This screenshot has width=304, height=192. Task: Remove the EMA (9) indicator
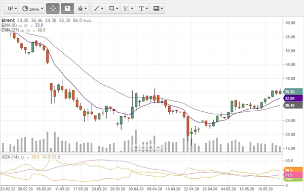(x=31, y=26)
